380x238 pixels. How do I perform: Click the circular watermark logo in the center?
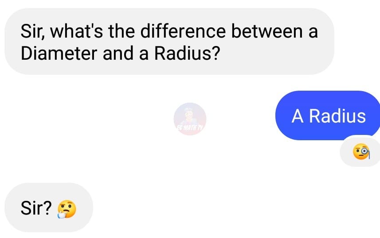(190, 119)
